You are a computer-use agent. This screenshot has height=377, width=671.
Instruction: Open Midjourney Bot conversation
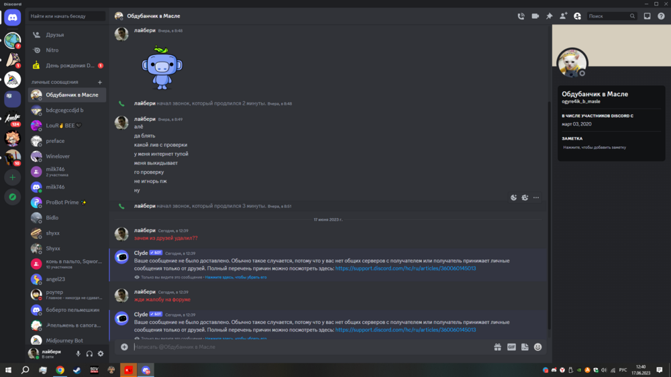point(66,340)
